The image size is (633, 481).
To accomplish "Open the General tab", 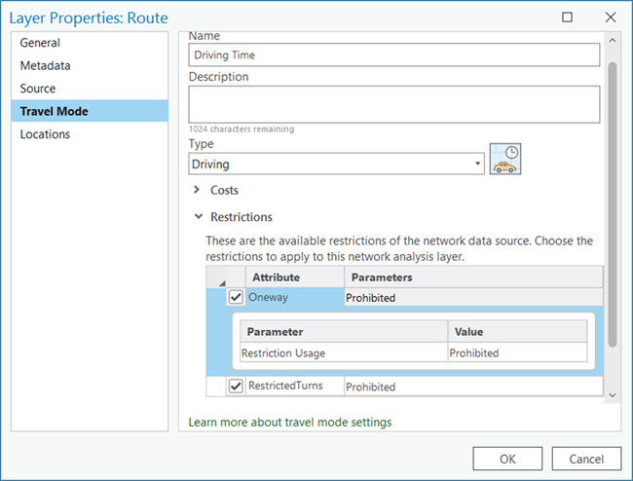I will tap(40, 43).
